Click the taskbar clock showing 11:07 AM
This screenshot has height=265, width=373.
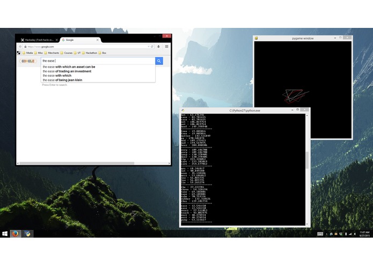click(x=364, y=234)
